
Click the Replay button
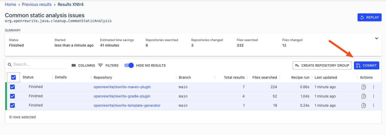click(369, 17)
